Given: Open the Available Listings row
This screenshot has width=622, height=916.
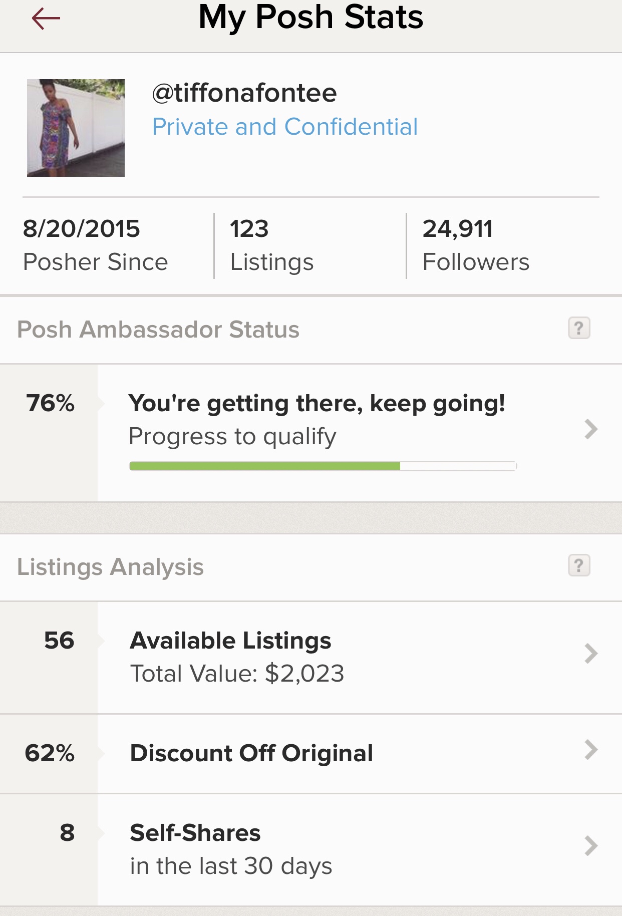Looking at the screenshot, I should point(311,658).
